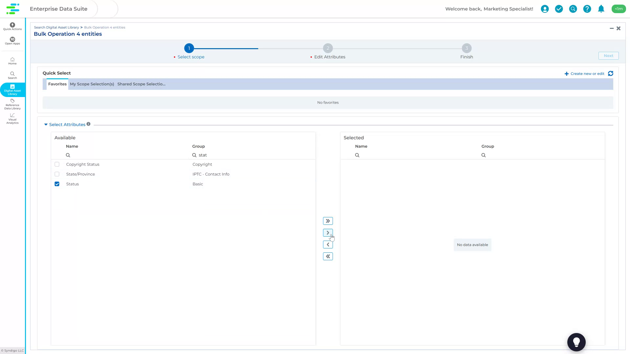
Task: Click the Create new or edit link
Action: click(x=587, y=74)
